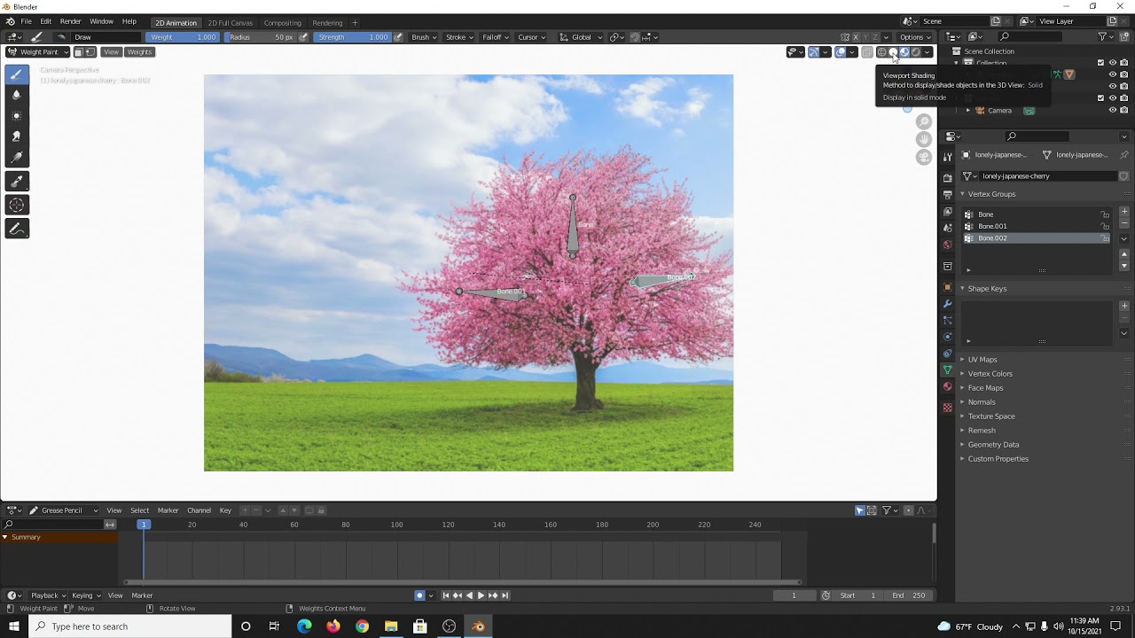Add a new vertex group with plus button
Screen dimensions: 1135x638
click(1124, 212)
